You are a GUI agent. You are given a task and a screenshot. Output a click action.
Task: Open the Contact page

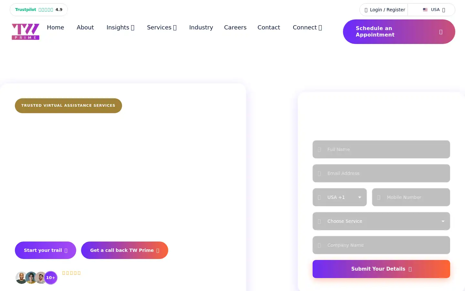(x=269, y=27)
